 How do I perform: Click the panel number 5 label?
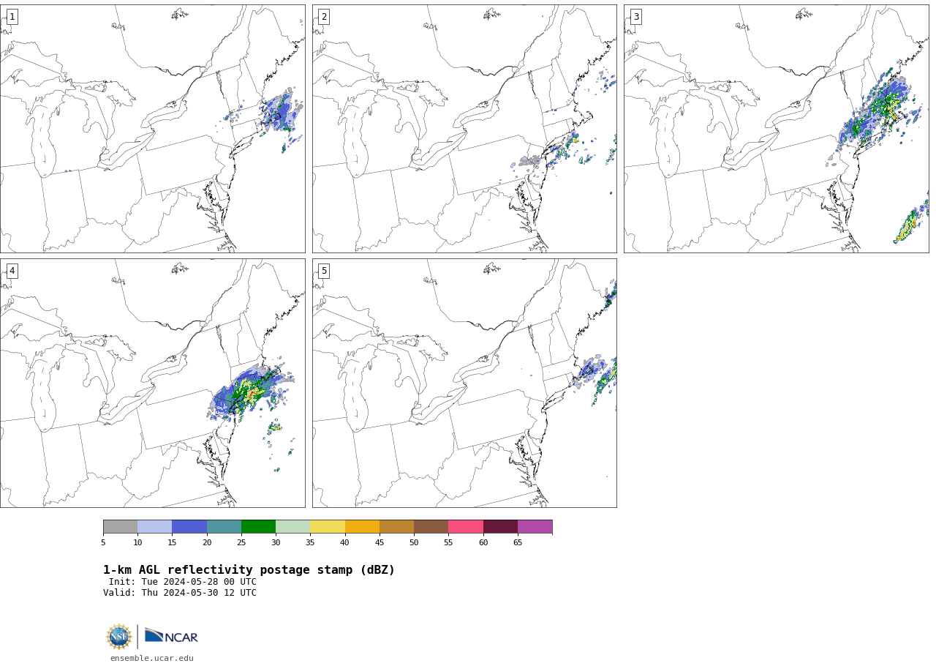[324, 271]
